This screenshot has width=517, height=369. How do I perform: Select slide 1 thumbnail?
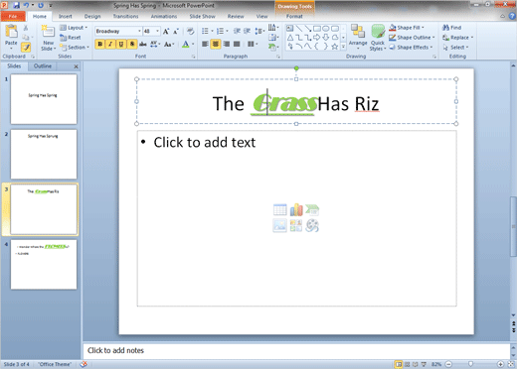click(44, 99)
